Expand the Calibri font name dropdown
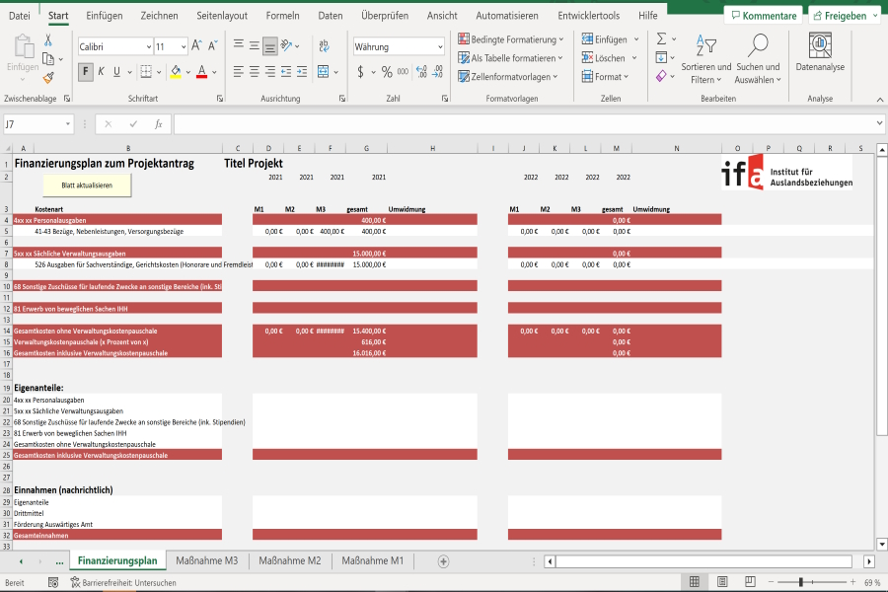888x592 pixels. (148, 46)
